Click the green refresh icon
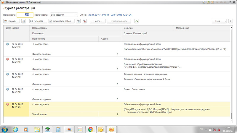 click(x=136, y=21)
